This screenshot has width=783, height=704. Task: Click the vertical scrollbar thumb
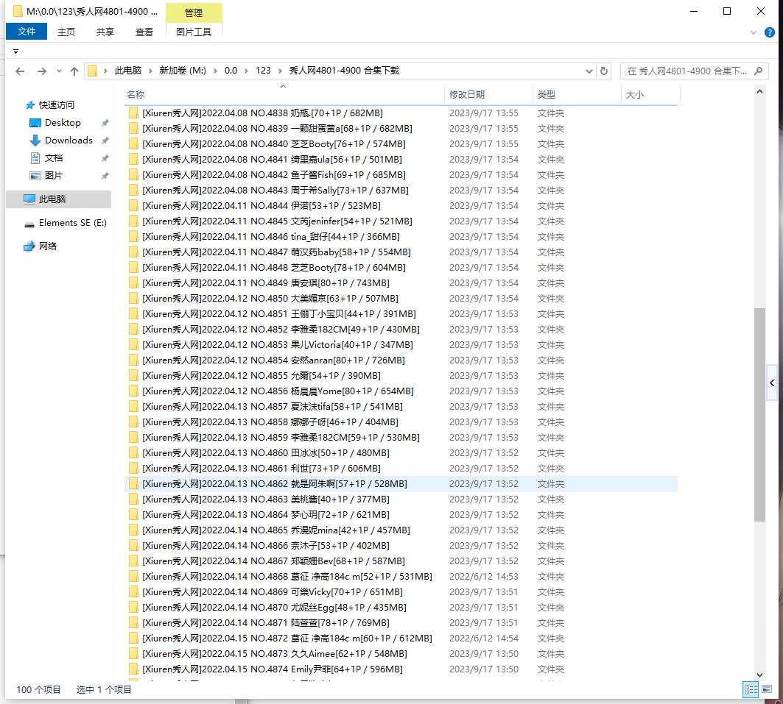tap(759, 415)
